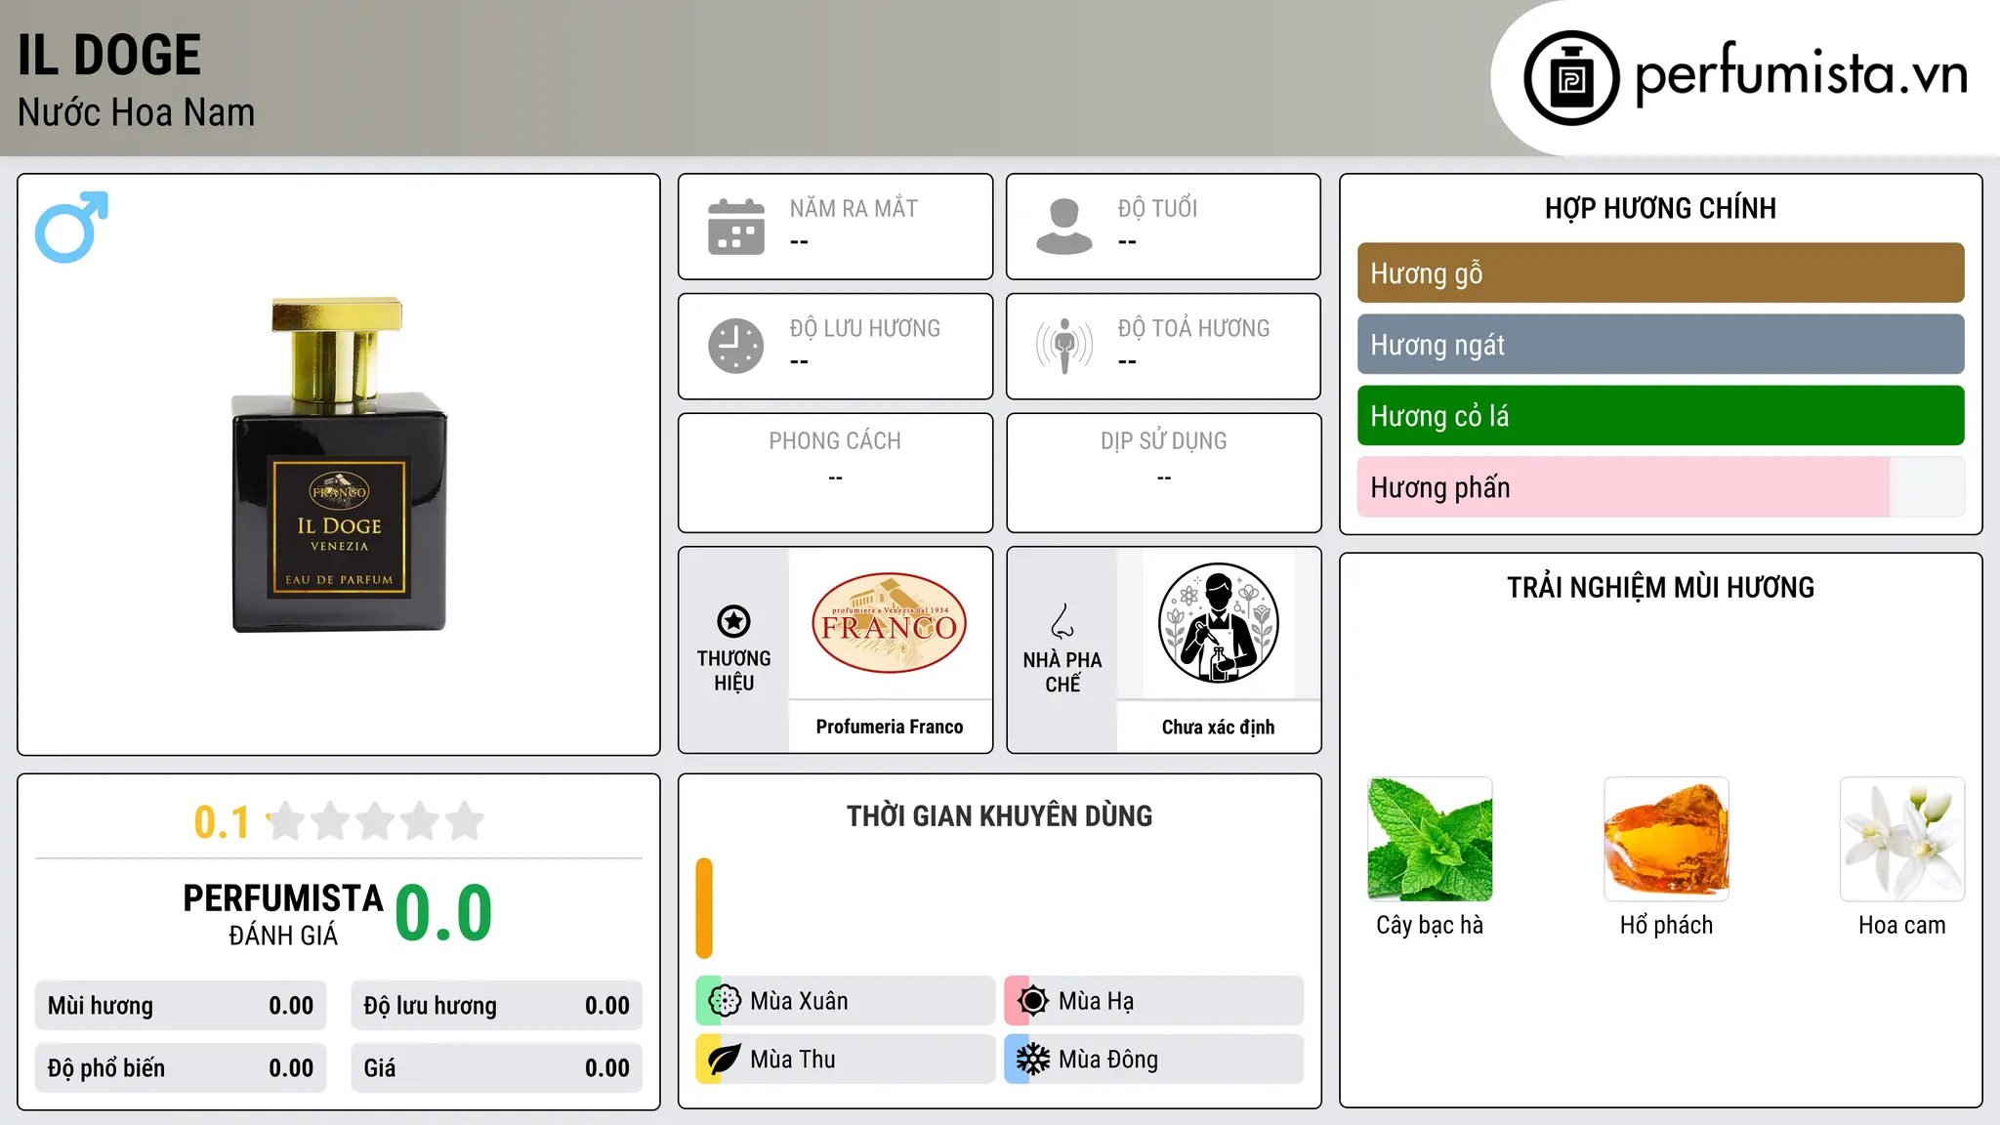Click the Mùi hương score row

(x=181, y=1006)
